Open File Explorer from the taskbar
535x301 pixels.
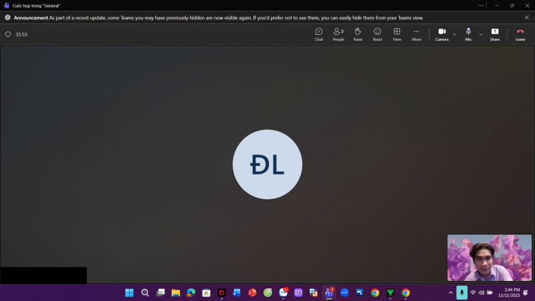click(x=176, y=293)
